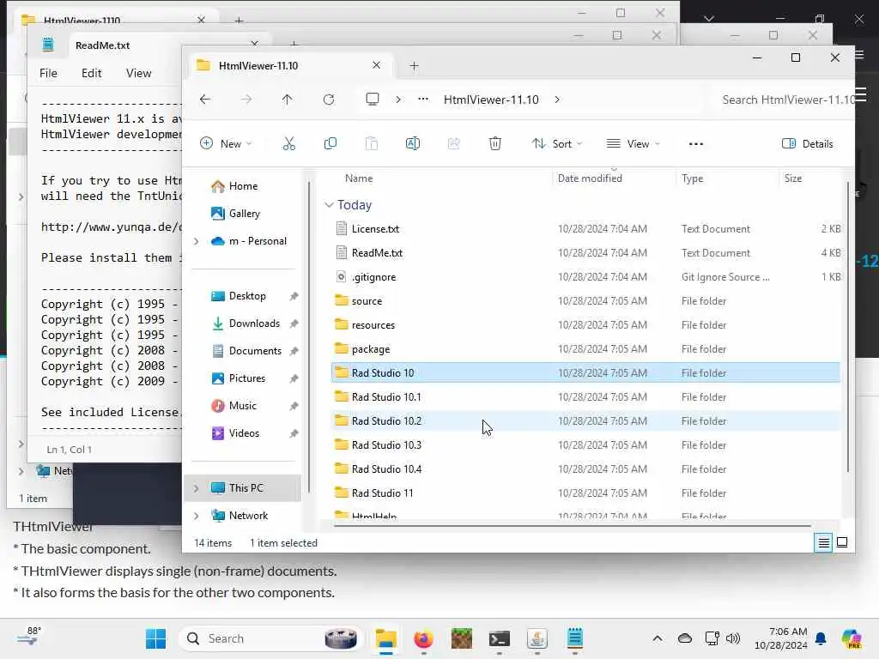Open Notepad View menu
Screen dimensions: 879x659
(x=138, y=73)
